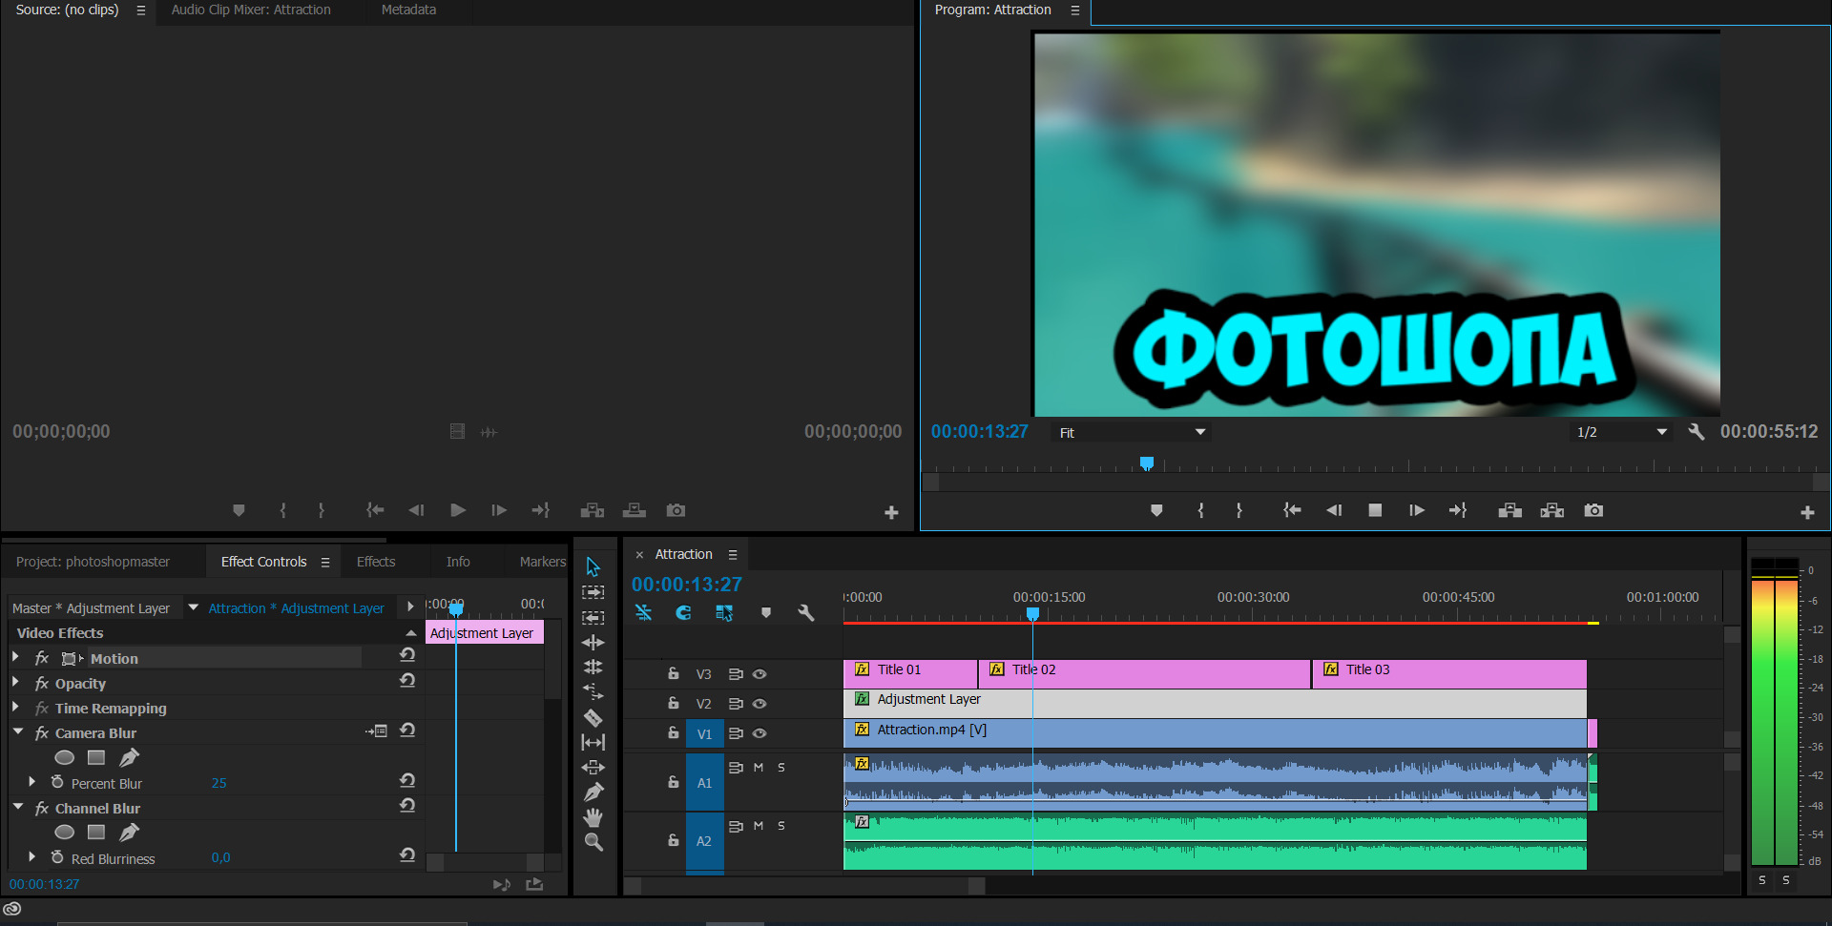Image resolution: width=1832 pixels, height=926 pixels.
Task: Open the Metadata tab
Action: pyautogui.click(x=408, y=10)
